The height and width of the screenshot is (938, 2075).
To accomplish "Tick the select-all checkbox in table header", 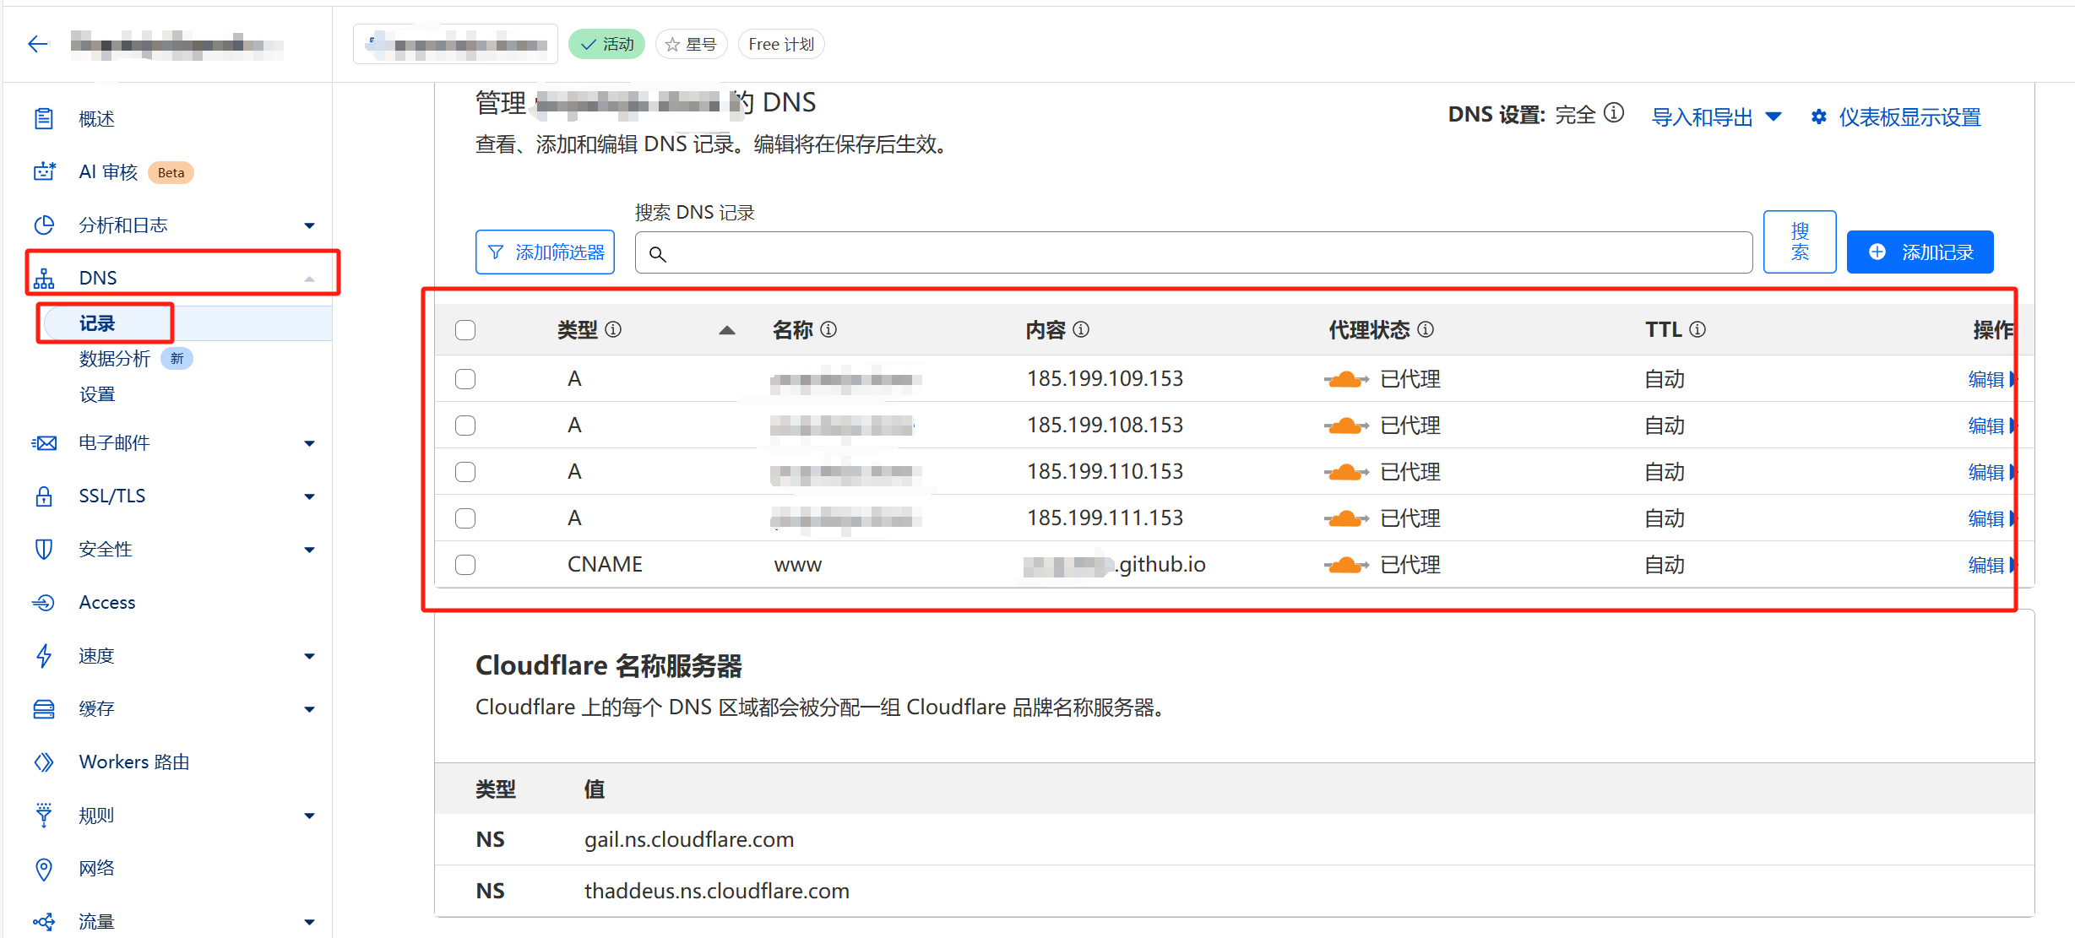I will click(465, 330).
